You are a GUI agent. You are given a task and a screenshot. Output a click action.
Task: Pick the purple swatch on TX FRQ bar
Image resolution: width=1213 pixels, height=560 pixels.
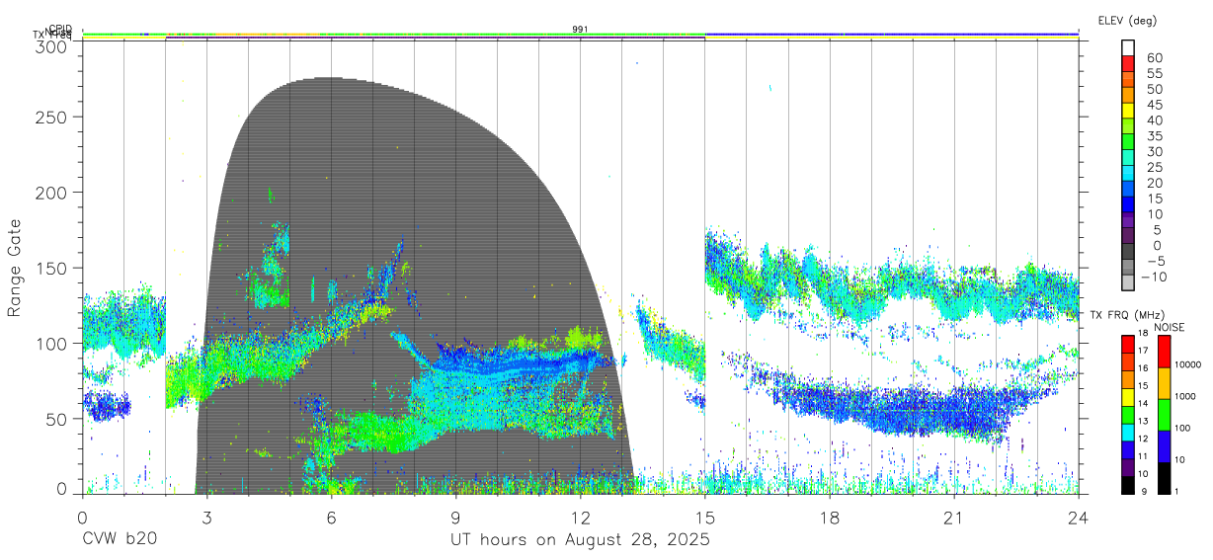[1128, 466]
